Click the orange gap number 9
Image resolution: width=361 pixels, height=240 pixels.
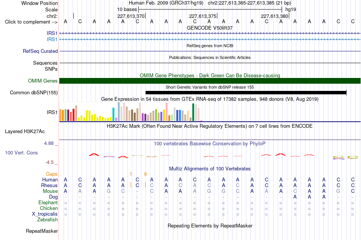click(x=145, y=174)
